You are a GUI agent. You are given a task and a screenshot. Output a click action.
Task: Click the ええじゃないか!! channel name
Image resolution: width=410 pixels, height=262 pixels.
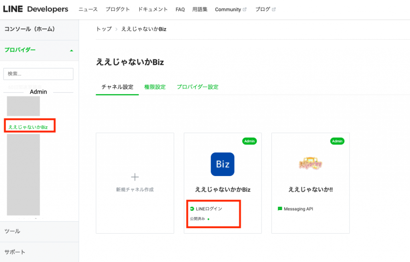point(311,190)
